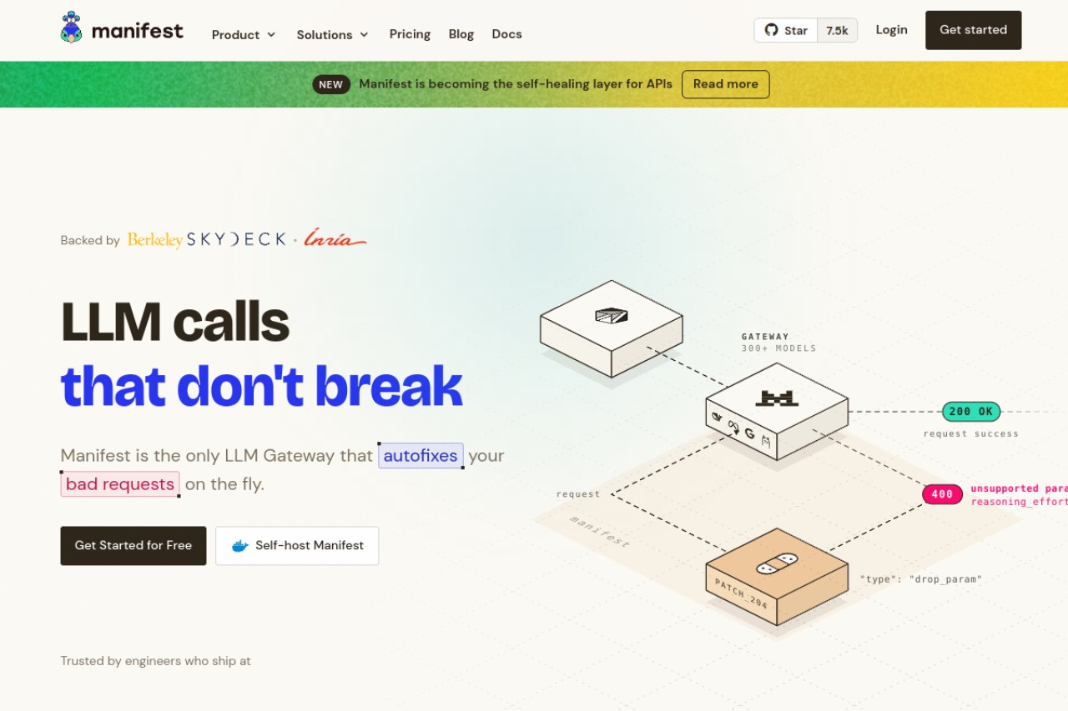Click the 400 error status badge

(x=942, y=494)
